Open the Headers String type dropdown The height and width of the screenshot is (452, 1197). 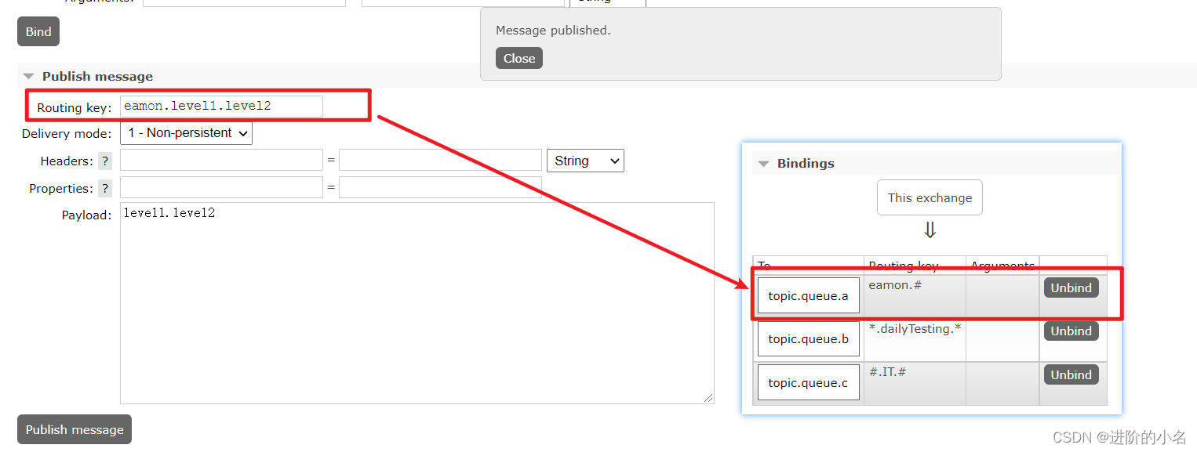pos(585,161)
